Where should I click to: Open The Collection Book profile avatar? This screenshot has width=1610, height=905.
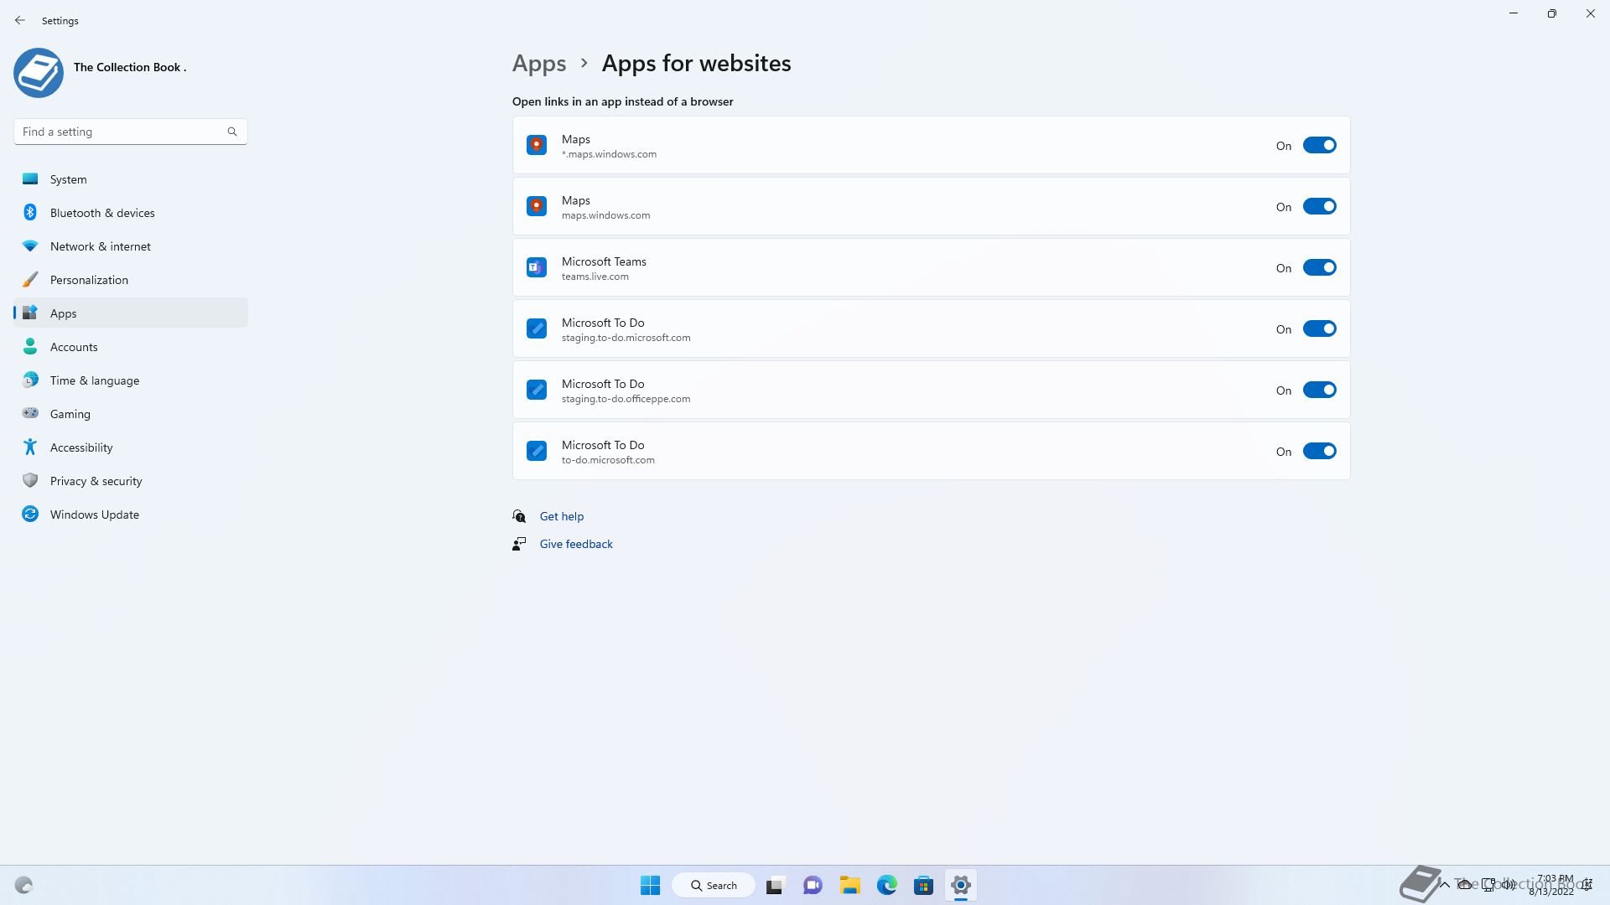tap(39, 73)
